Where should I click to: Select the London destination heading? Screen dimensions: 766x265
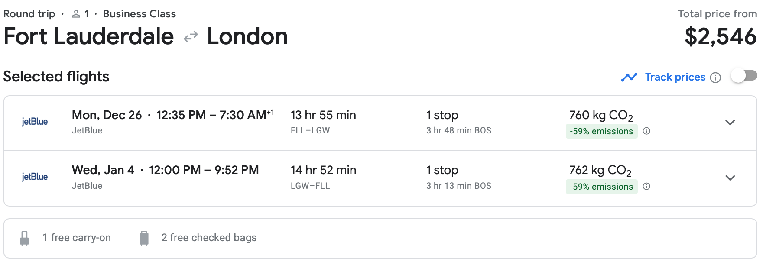click(247, 36)
